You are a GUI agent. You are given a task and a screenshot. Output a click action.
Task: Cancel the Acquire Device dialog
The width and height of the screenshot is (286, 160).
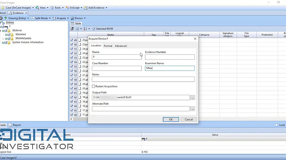tap(189, 120)
